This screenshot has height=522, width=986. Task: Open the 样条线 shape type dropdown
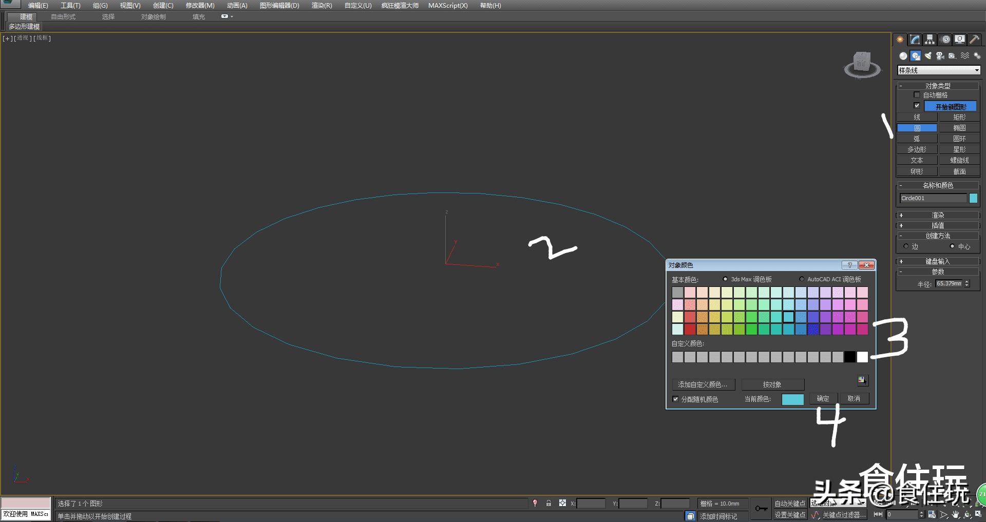pos(938,70)
